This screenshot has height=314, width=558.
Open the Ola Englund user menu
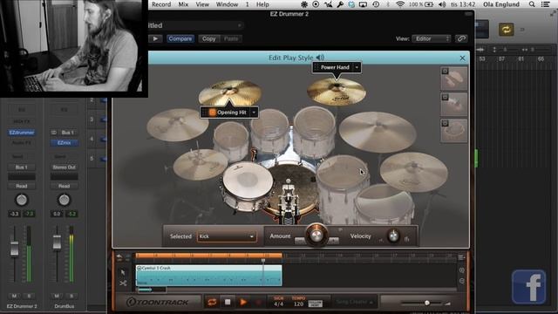(501, 4)
